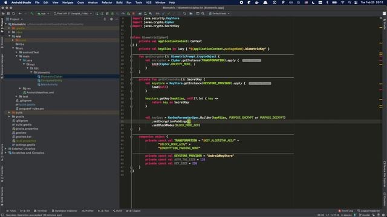Click the Make Project hammer icon
Image resolution: width=387 pixels, height=217 pixels.
pyautogui.click(x=31, y=13)
